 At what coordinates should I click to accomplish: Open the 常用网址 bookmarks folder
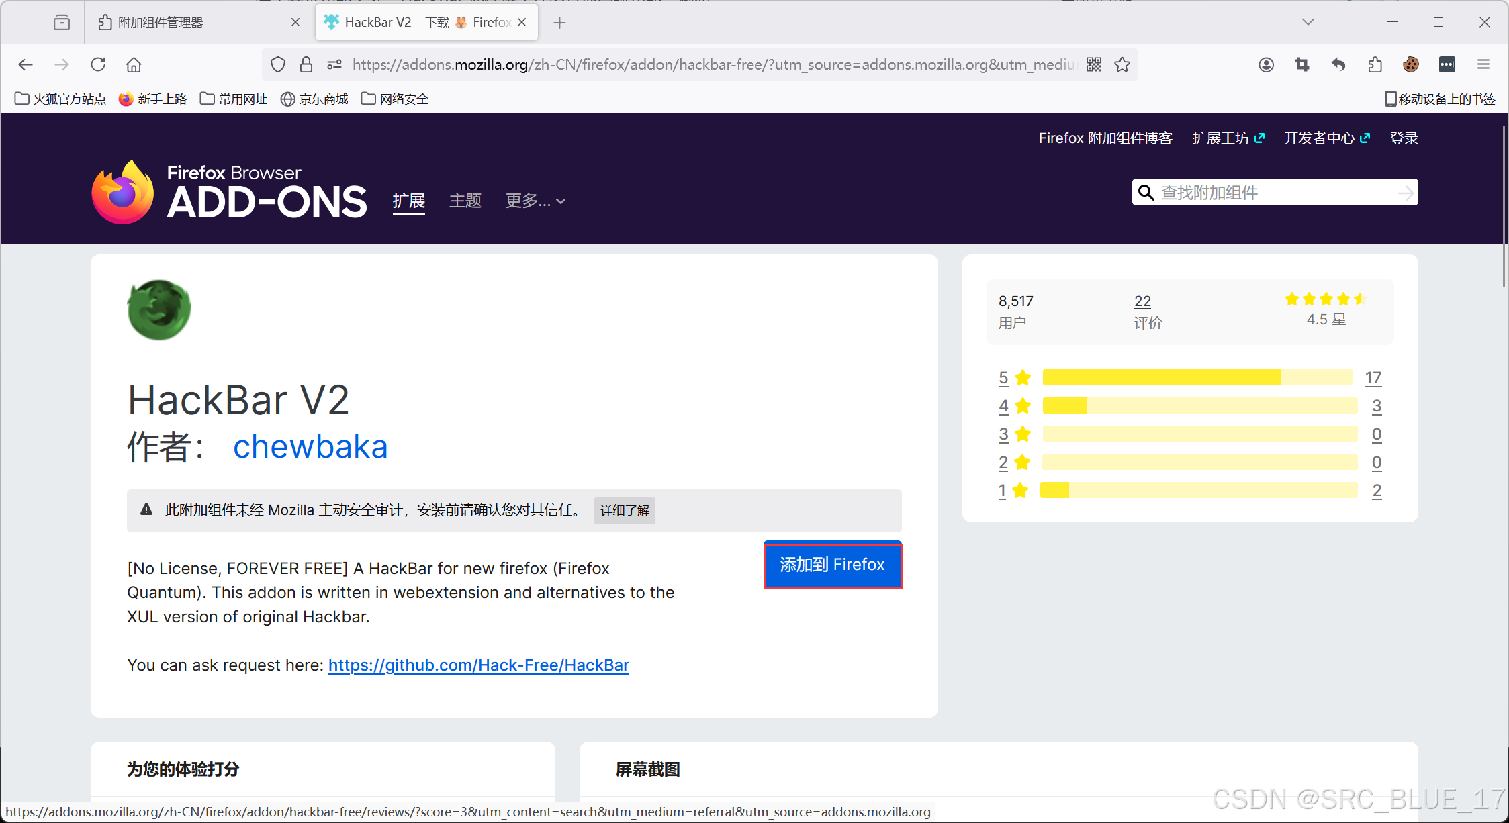coord(234,99)
